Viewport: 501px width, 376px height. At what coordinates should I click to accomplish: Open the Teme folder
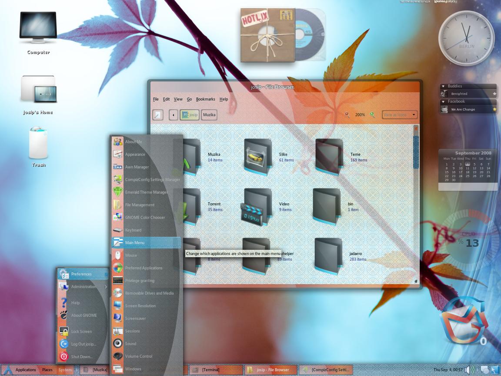(x=329, y=157)
